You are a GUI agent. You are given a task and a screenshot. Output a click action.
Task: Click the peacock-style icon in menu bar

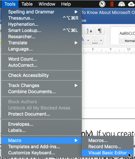point(122,4)
